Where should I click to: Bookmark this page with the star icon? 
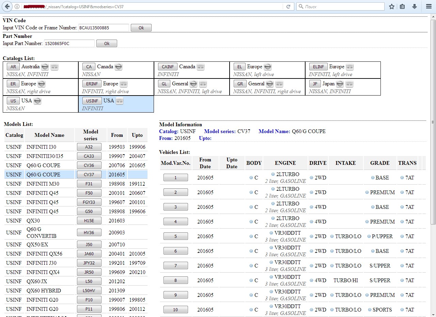(x=392, y=6)
